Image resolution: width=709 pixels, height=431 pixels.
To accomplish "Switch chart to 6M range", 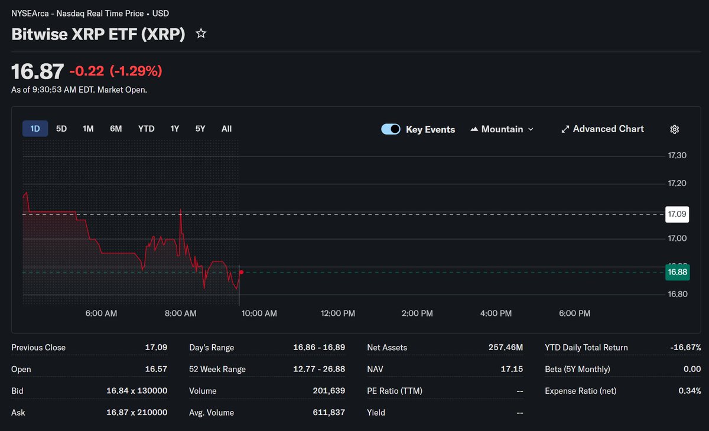I will (x=116, y=129).
